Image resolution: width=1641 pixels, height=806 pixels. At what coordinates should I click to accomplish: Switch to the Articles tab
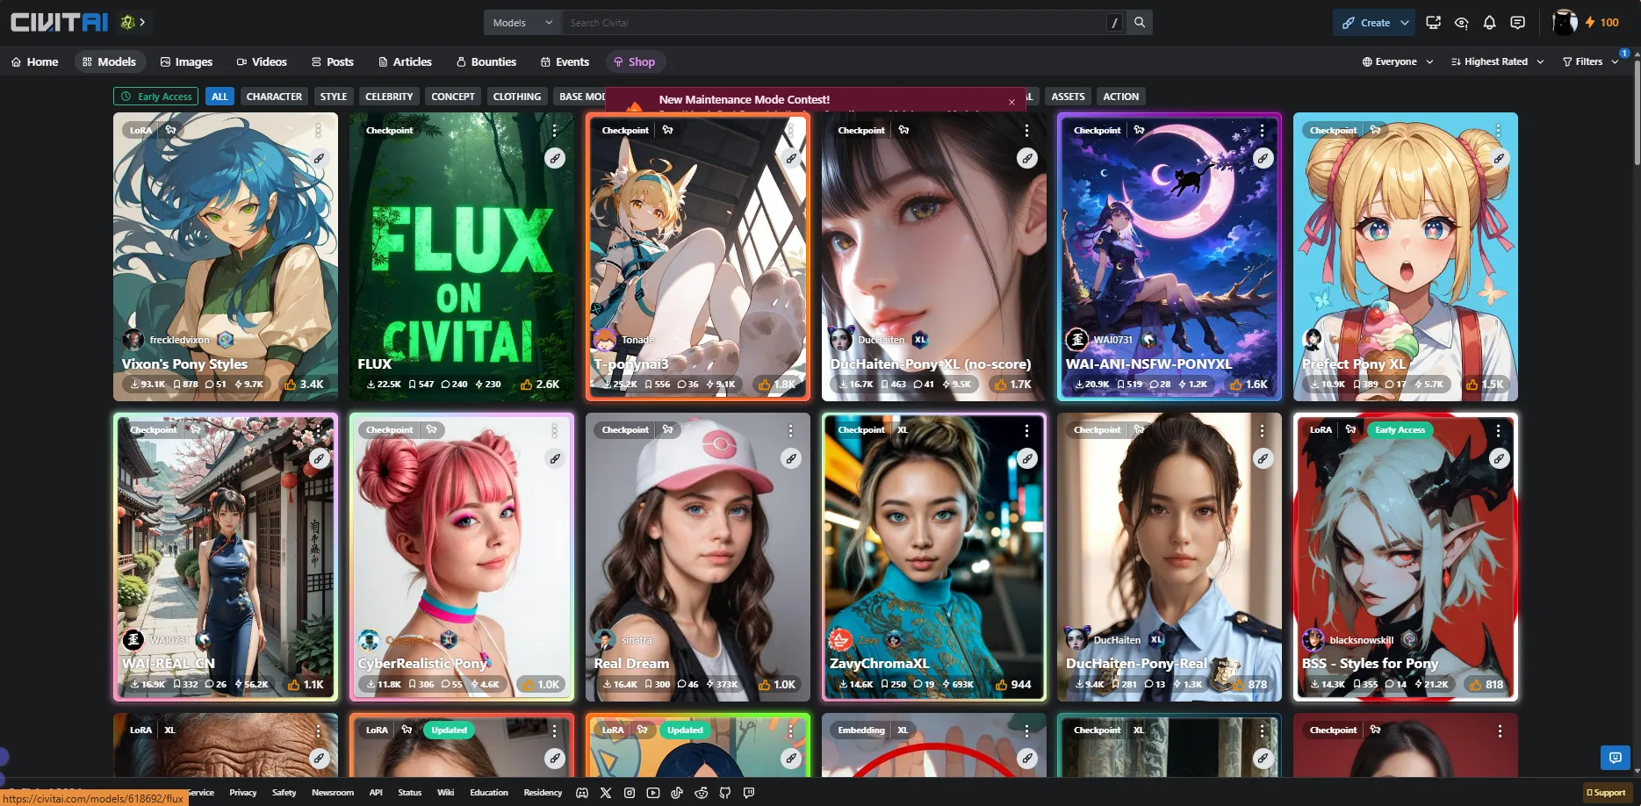(405, 61)
